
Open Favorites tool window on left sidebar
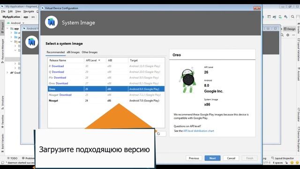[x=2, y=122]
